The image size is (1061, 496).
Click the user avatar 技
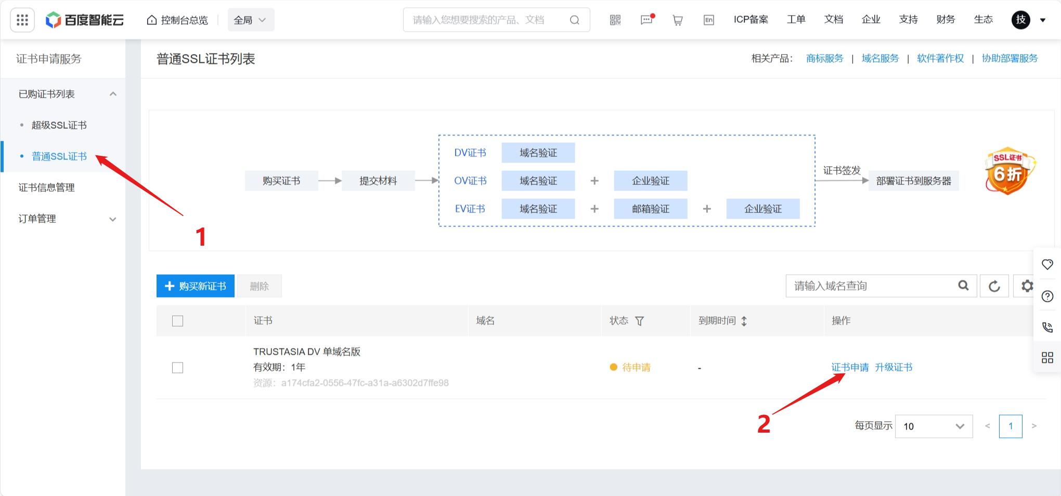click(1020, 20)
